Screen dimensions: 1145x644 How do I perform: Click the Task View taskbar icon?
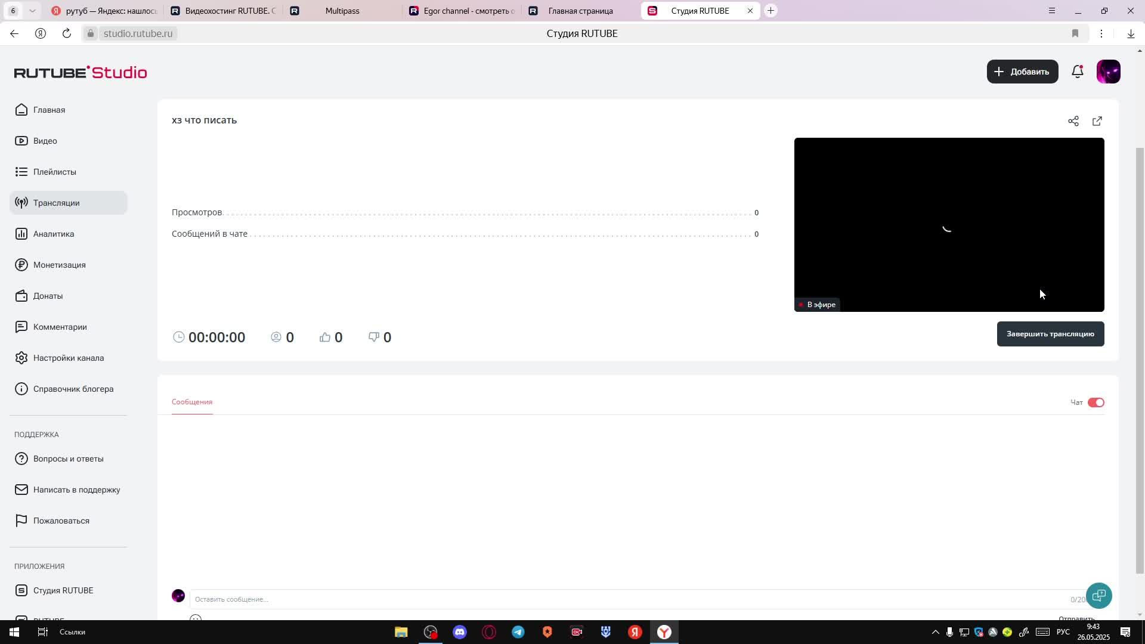[43, 632]
